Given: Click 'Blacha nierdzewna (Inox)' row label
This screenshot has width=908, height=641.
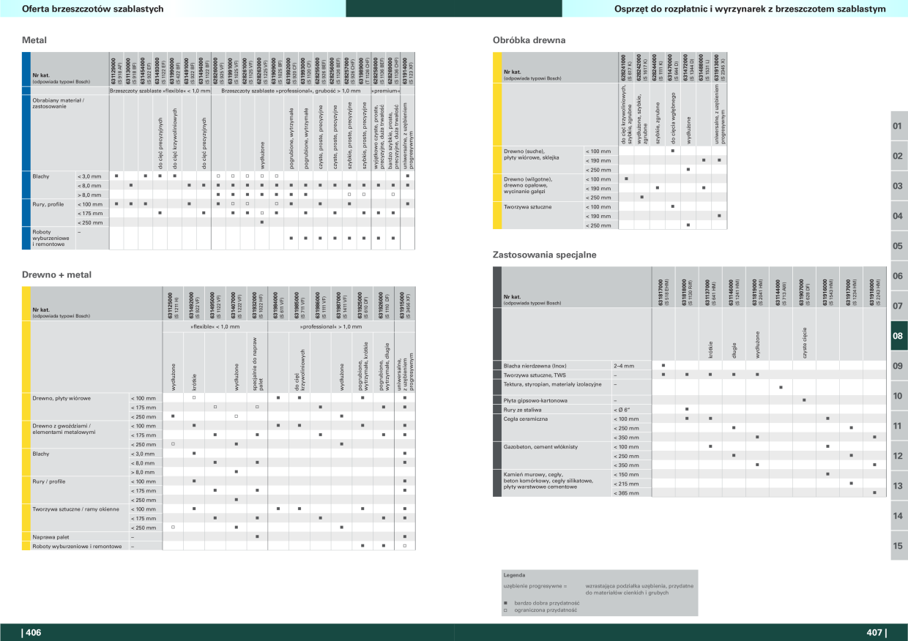Looking at the screenshot, I should pos(535,364).
